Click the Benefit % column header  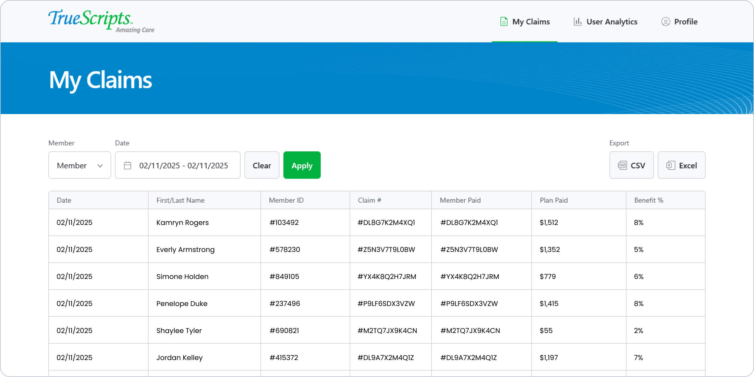[x=648, y=200]
